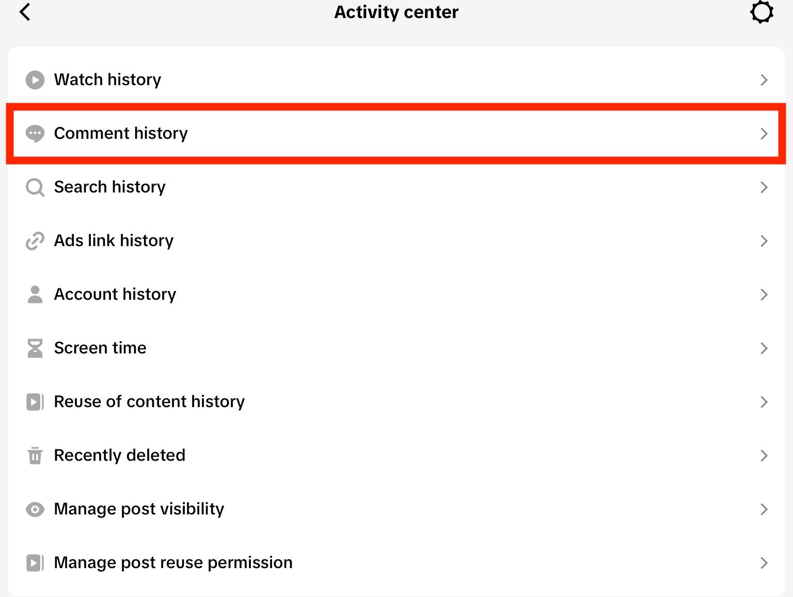Viewport: 793px width, 597px height.
Task: Tap the Comment history speech bubble icon
Action: [x=35, y=134]
